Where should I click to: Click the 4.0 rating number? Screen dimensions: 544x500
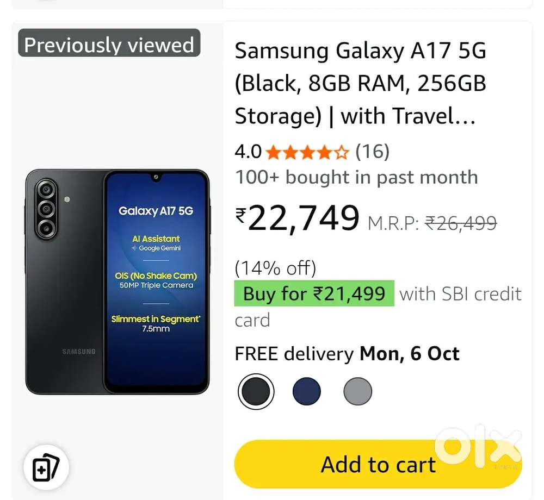click(248, 152)
